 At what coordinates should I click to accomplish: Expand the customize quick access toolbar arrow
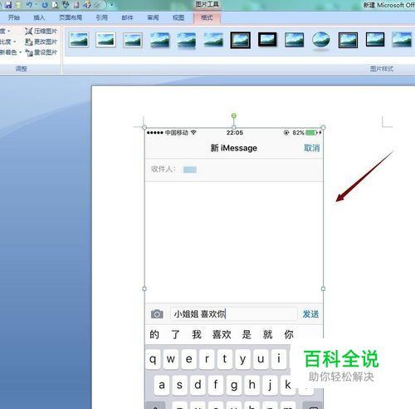click(112, 4)
